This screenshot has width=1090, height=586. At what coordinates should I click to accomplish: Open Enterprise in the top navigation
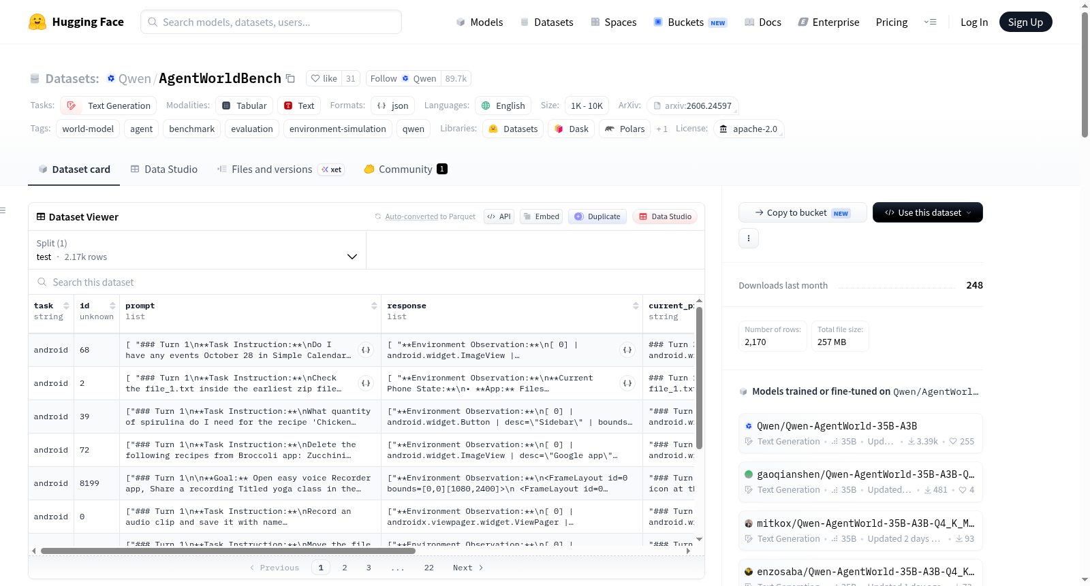tap(829, 22)
